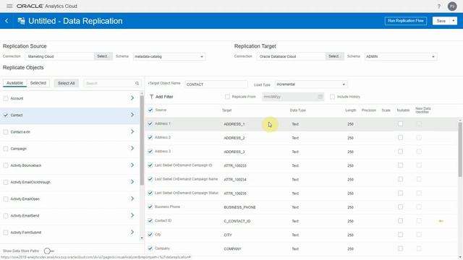Open the Save dropdown arrow

coord(454,21)
